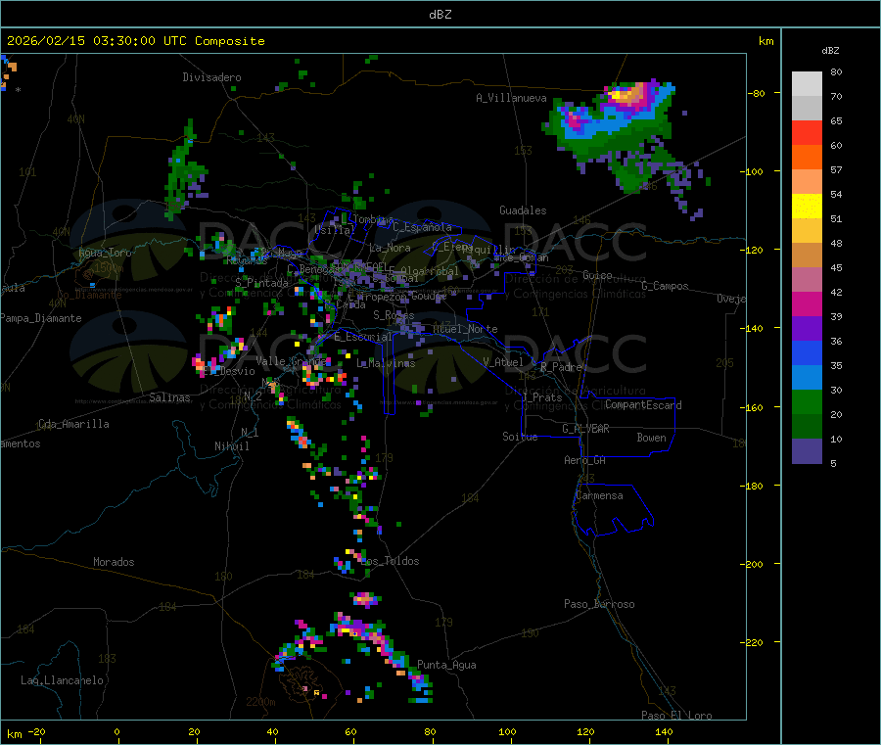
Task: Select the 80 dBZ light gray swatch
Action: (807, 84)
